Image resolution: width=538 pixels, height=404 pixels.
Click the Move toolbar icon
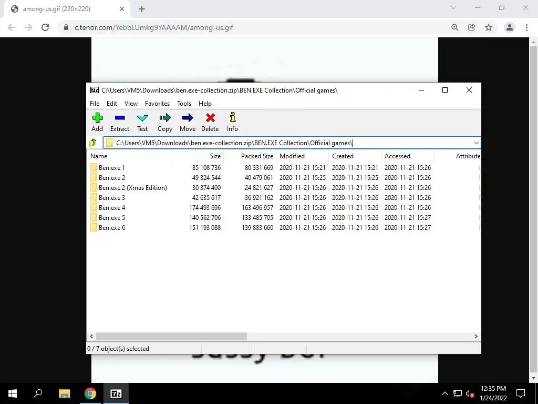pyautogui.click(x=188, y=118)
